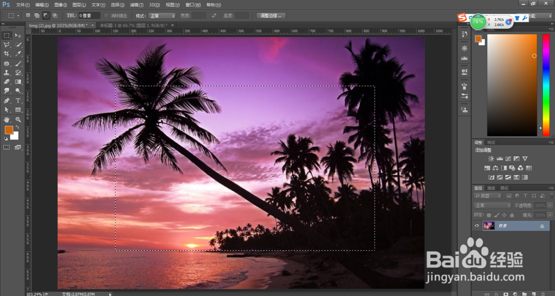Image resolution: width=555 pixels, height=296 pixels.
Task: Select the Eraser tool
Action: 7,81
